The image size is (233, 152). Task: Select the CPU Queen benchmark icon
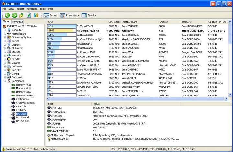(13, 99)
